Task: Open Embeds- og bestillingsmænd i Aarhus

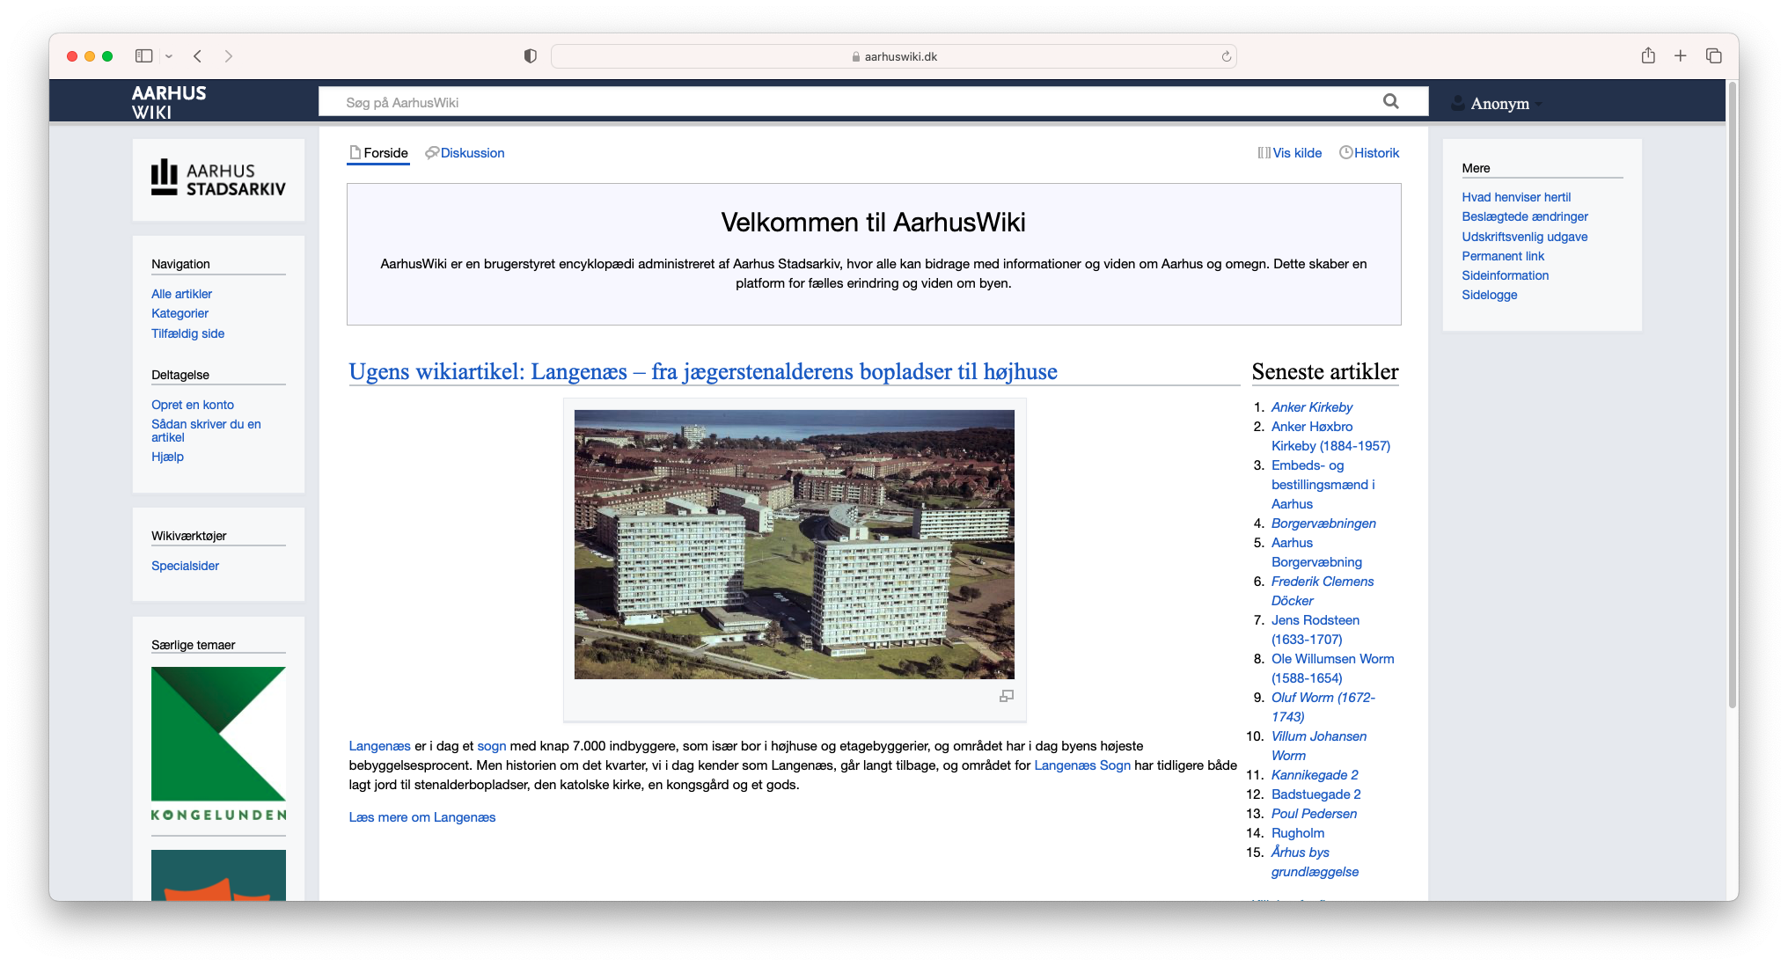Action: coord(1323,485)
